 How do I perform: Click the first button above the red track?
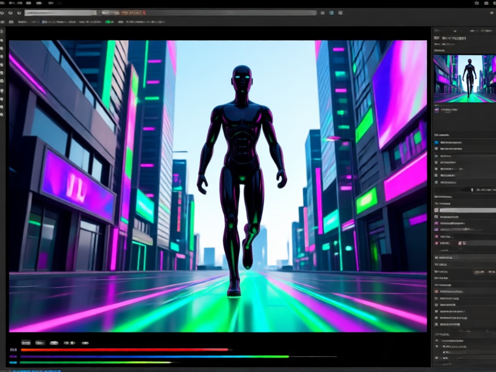pos(26,342)
